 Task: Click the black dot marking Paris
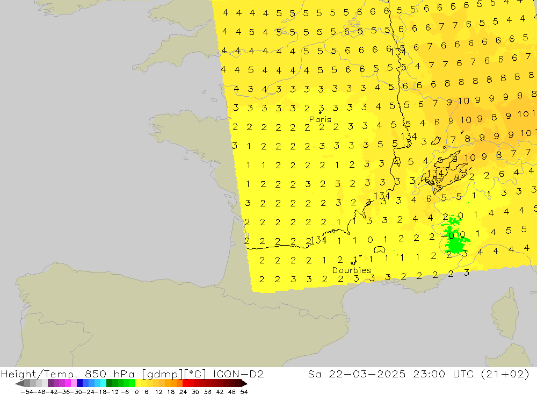tap(320, 112)
